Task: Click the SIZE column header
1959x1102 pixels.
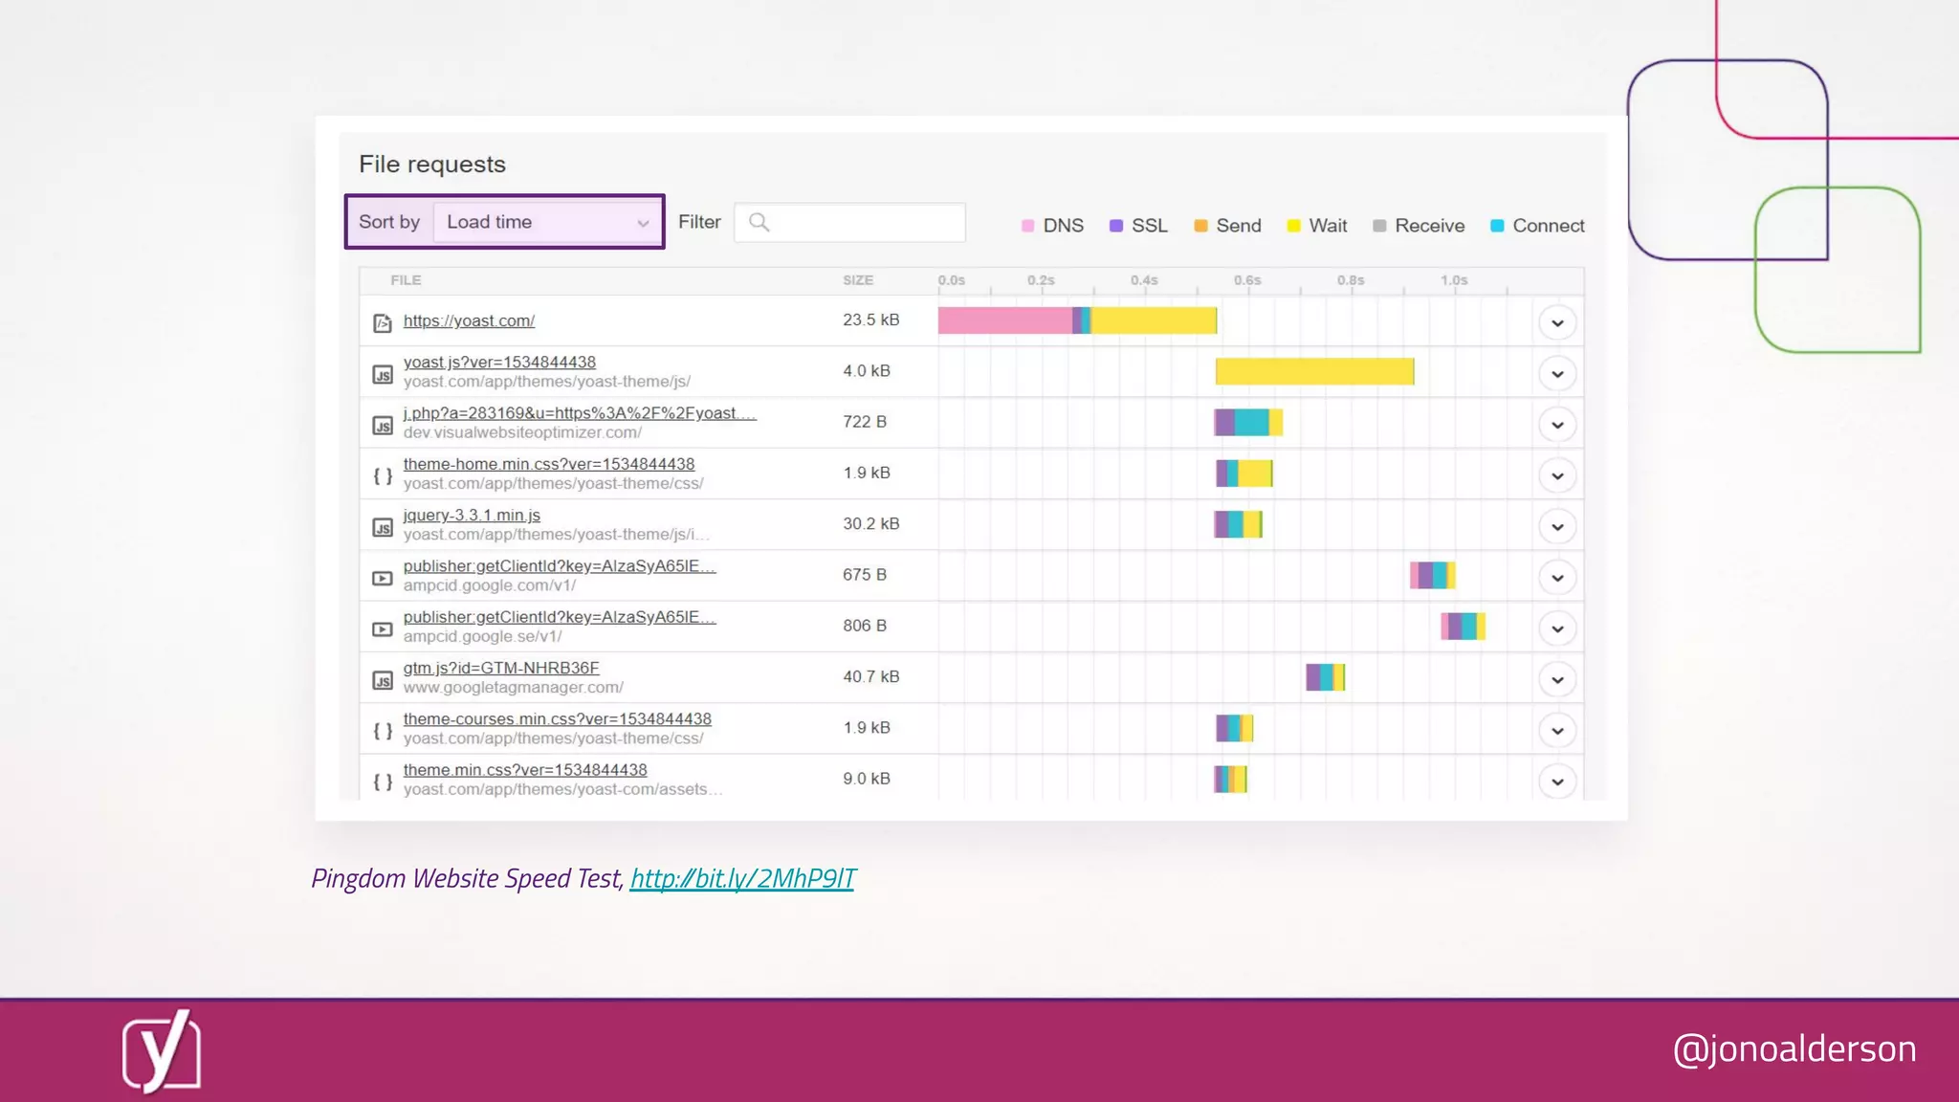Action: [x=857, y=280]
